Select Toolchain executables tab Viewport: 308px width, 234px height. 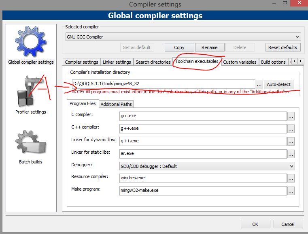pos(197,61)
